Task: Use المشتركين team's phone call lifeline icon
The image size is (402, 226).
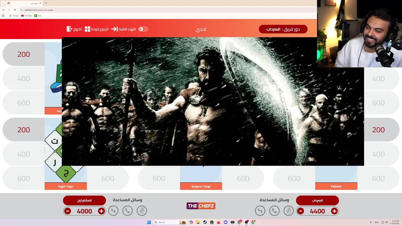Action: coord(128,211)
